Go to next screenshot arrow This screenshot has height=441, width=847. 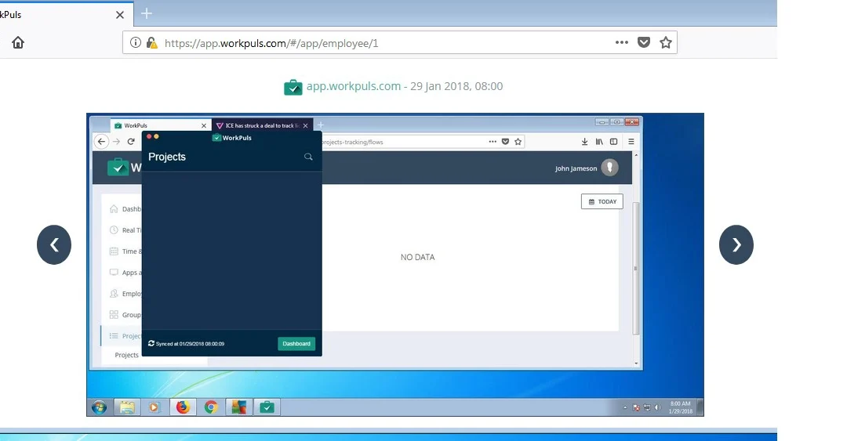(x=736, y=244)
